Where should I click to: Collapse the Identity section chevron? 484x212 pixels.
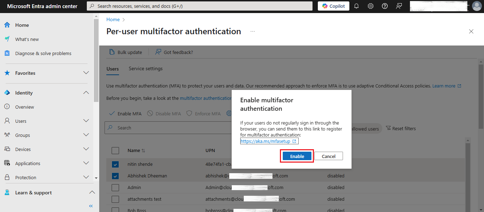point(86,92)
